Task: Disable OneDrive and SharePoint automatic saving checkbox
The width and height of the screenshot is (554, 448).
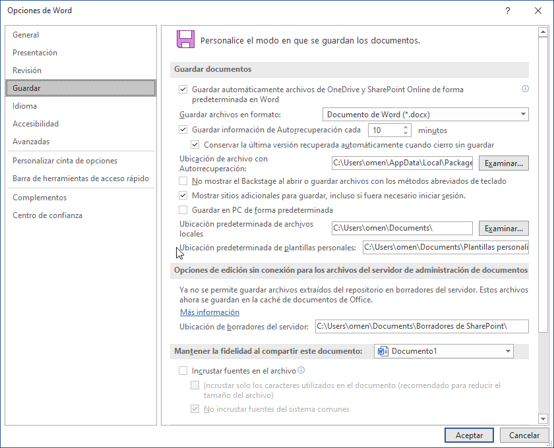Action: (183, 88)
